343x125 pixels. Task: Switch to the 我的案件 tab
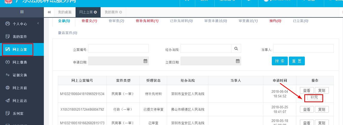111,12
